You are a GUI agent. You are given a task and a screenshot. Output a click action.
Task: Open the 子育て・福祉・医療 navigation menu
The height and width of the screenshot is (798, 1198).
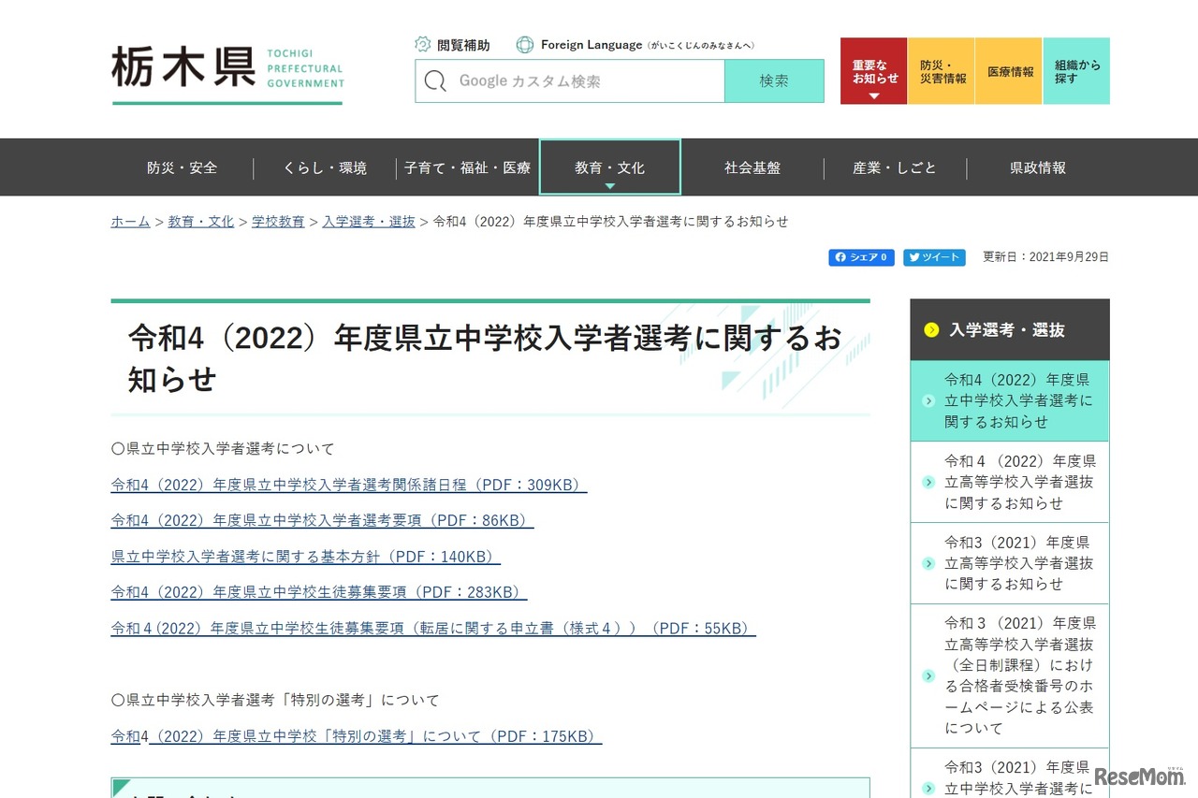click(468, 167)
